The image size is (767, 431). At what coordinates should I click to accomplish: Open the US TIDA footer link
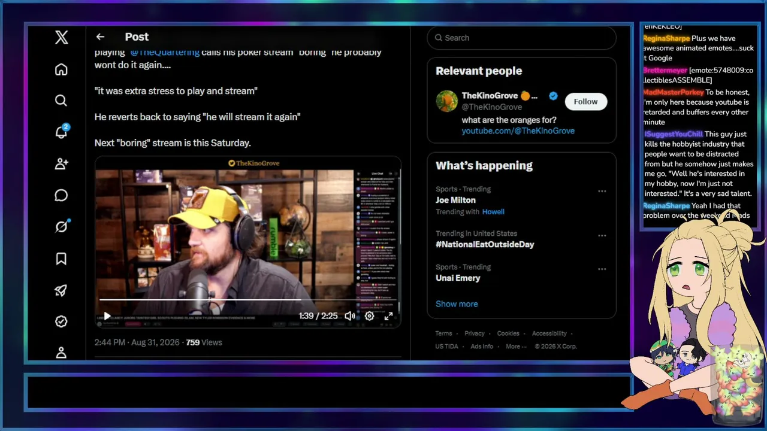(447, 347)
